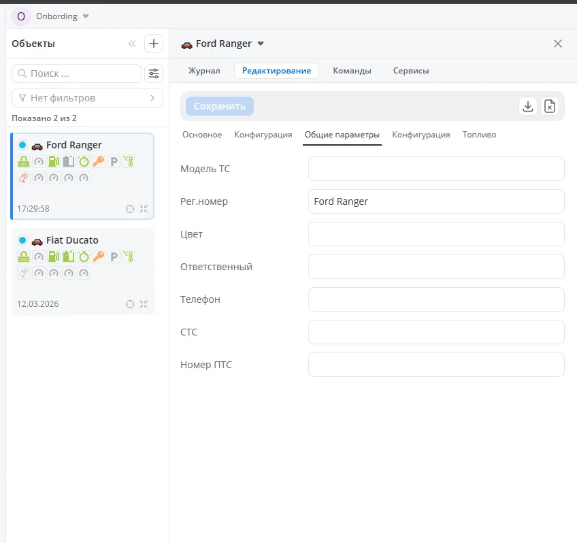Open the Onbording account dropdown

(85, 16)
